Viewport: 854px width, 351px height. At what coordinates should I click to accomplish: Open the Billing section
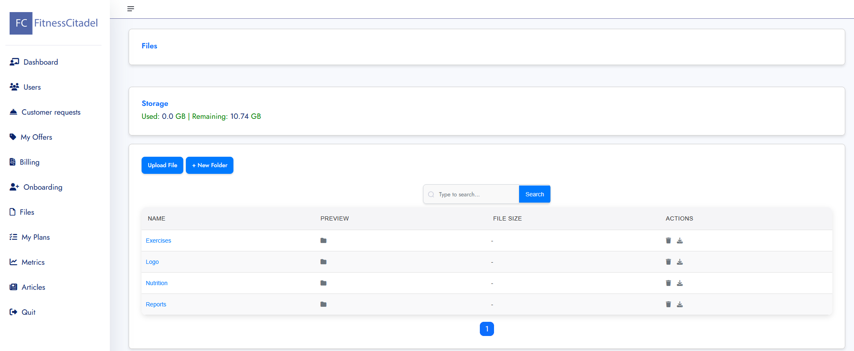[29, 162]
